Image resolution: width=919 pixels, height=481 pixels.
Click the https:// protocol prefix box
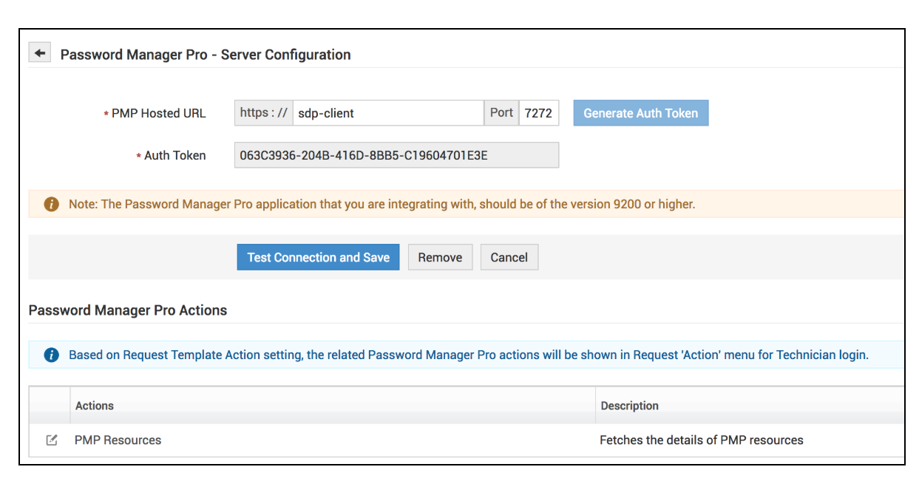tap(264, 113)
